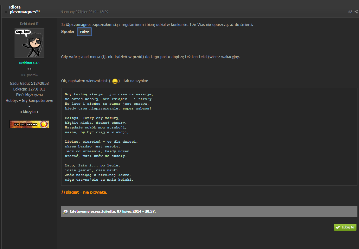Click the struck-through 'Gdy wrócę znad morza' text

pyautogui.click(x=151, y=57)
